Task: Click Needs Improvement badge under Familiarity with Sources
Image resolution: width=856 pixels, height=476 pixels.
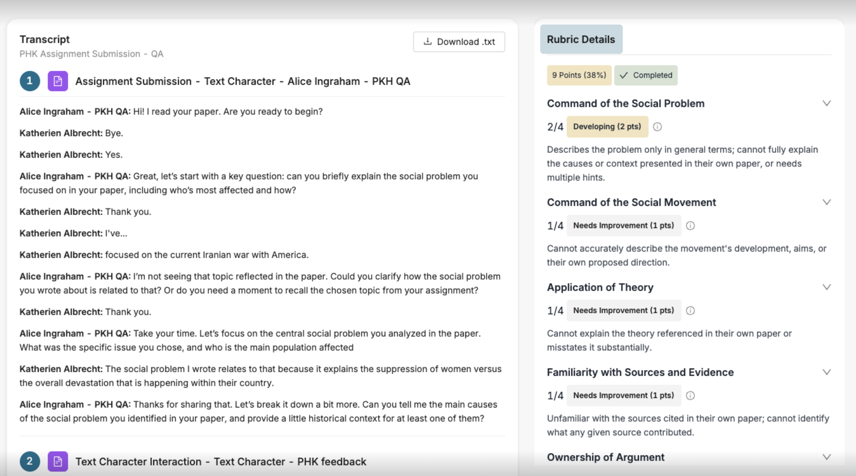Action: 624,396
